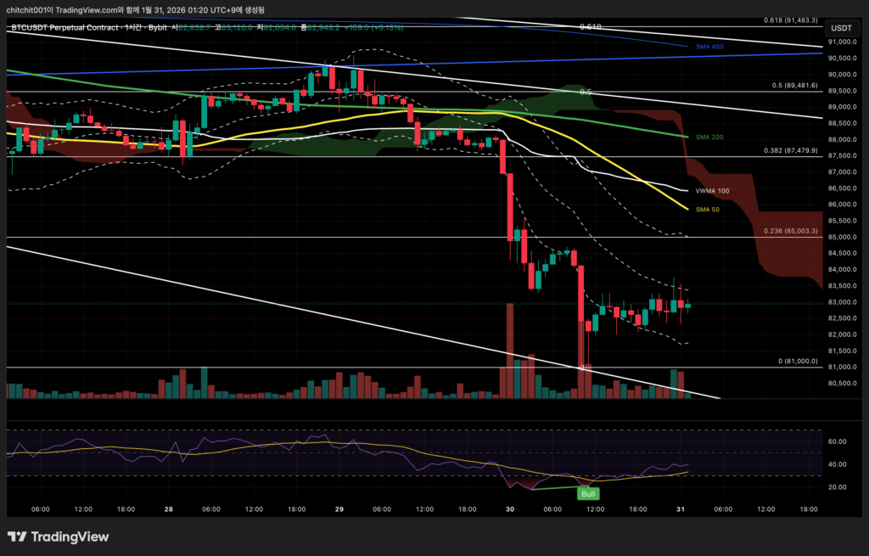
Task: Click the 30 date marker on time axis
Action: [x=510, y=509]
